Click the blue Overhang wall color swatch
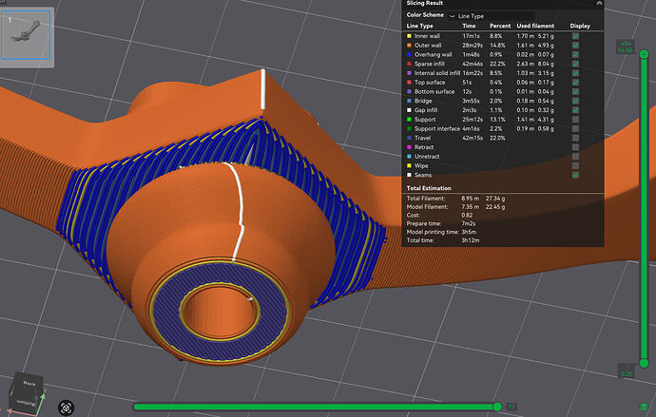 [409, 54]
